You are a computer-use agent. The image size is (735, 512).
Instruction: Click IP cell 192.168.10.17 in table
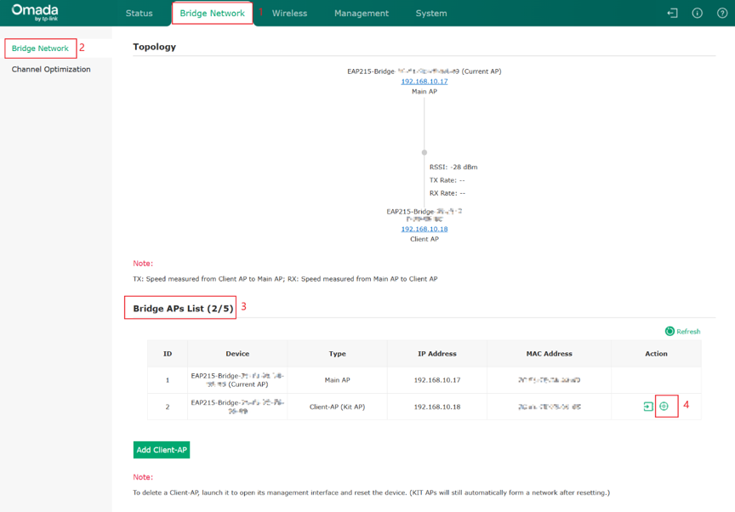point(437,380)
